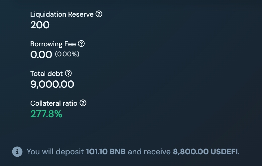Click the Collateral ratio label
262x166 pixels.
coord(54,103)
